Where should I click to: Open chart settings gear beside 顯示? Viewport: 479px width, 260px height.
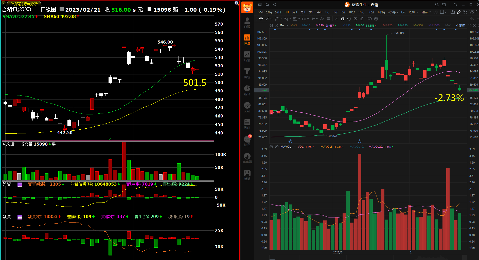[x=436, y=12]
